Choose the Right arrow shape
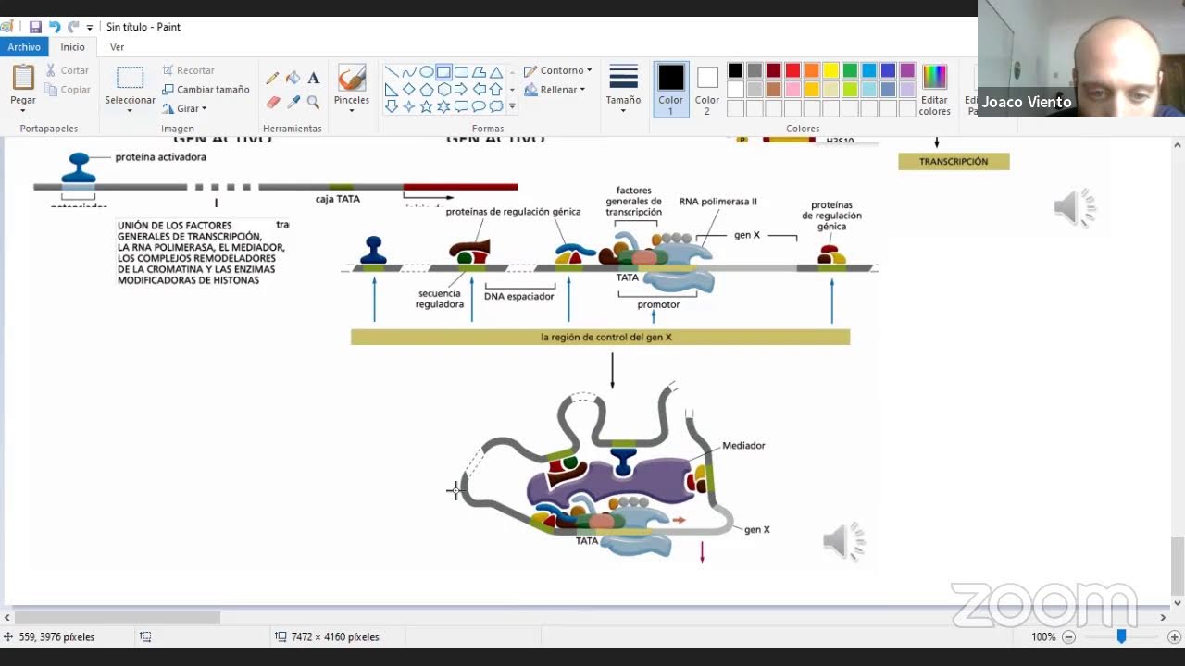1185x666 pixels. (461, 90)
